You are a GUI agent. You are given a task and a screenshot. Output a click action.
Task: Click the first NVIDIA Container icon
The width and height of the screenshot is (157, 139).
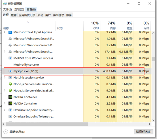(10, 97)
